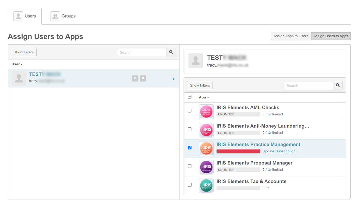Screen dimensions: 358x204
Task: Click the user avatar in the left list row
Action: 19,78
